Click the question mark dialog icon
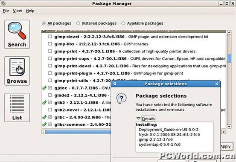 point(121,98)
